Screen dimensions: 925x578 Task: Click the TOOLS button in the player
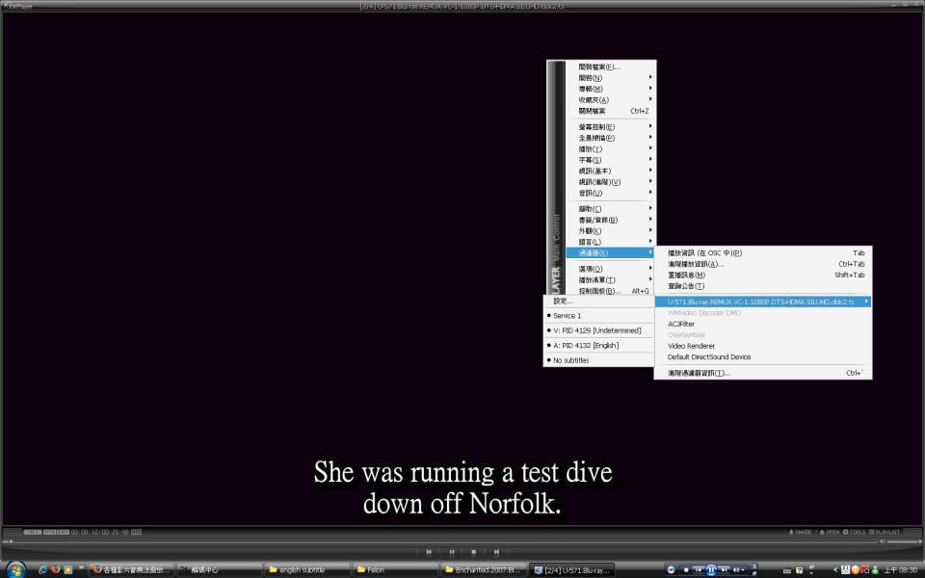855,532
